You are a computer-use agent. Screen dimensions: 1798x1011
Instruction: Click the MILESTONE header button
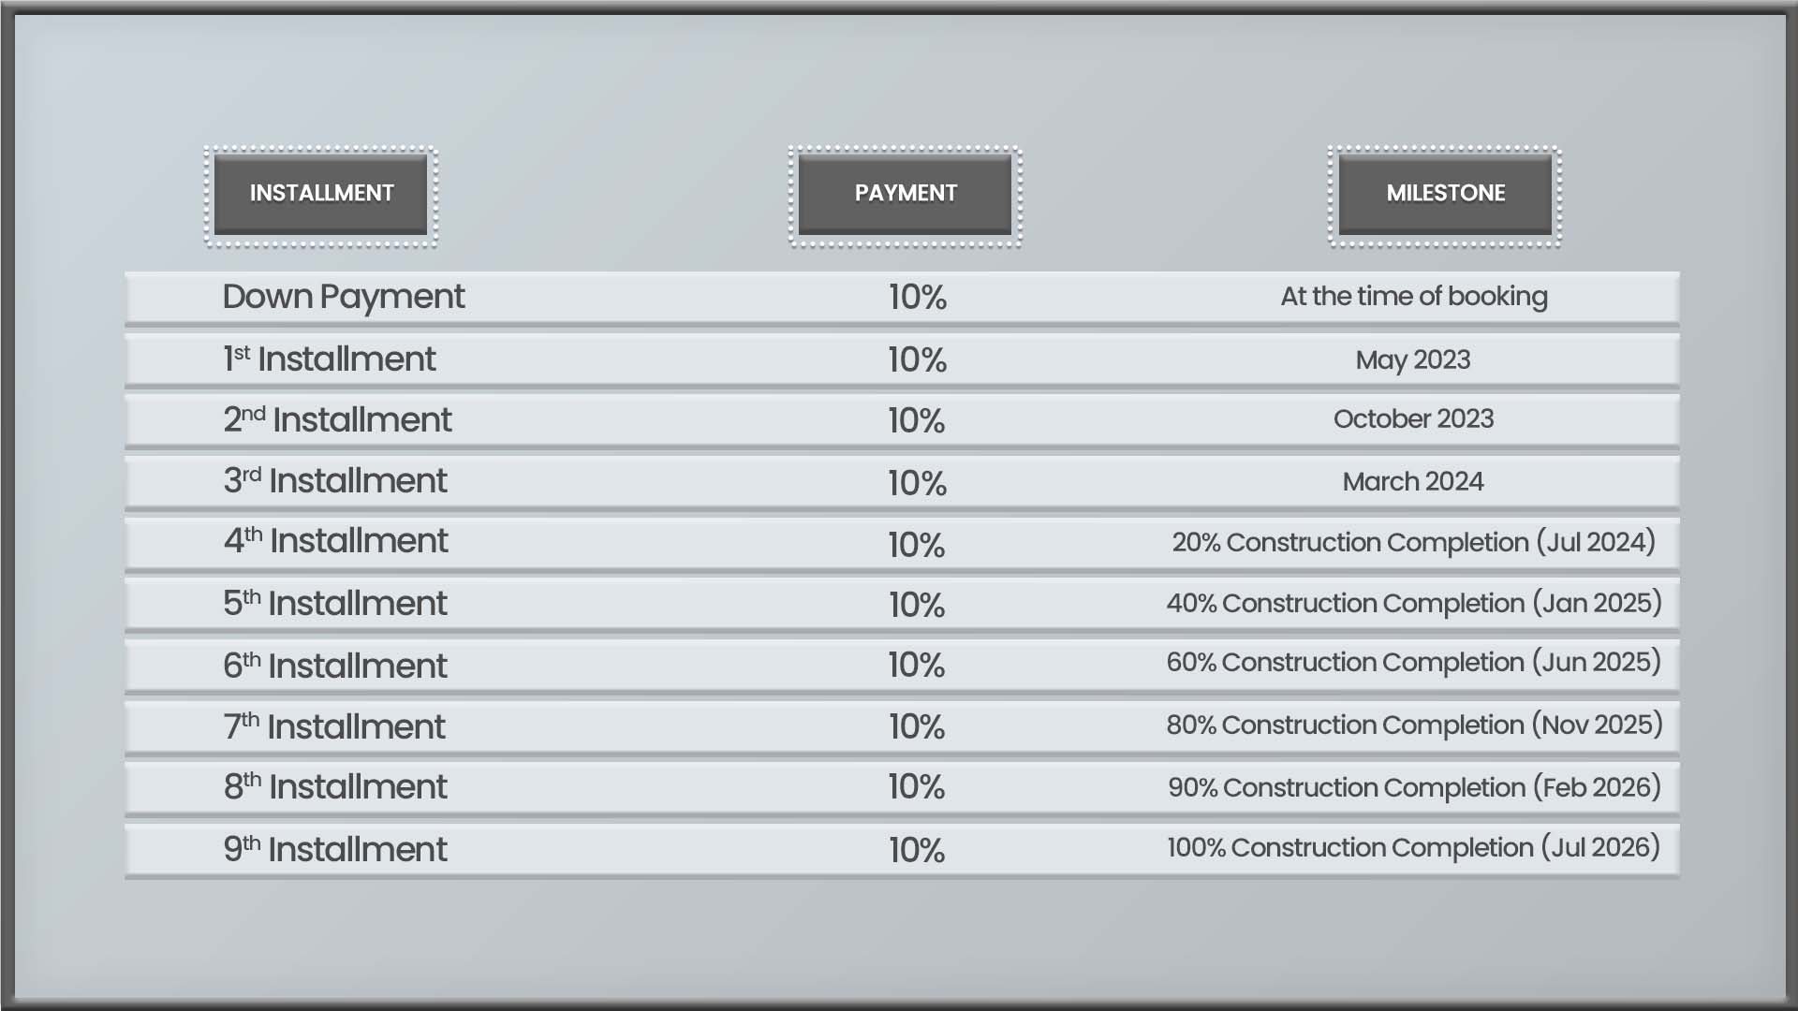1445,194
